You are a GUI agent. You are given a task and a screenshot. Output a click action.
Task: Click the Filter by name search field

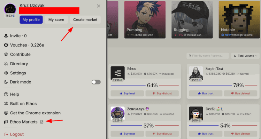pos(208,56)
